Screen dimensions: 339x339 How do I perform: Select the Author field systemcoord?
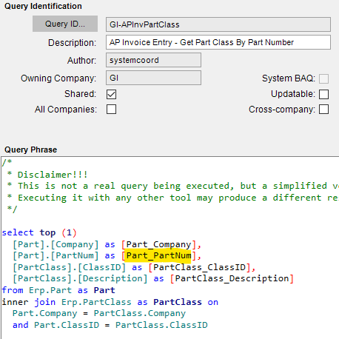point(153,60)
